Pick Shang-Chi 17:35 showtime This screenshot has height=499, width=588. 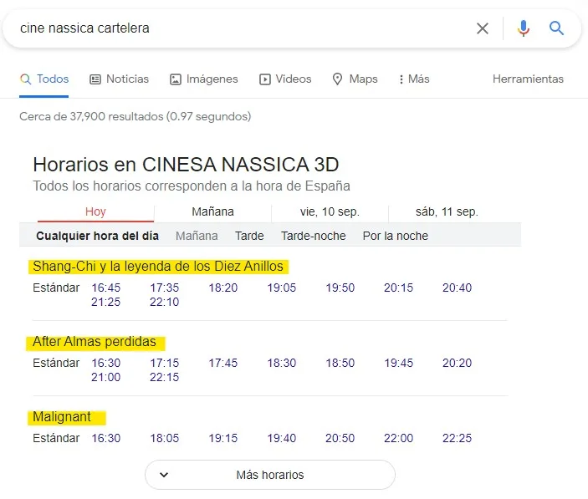[x=164, y=288]
